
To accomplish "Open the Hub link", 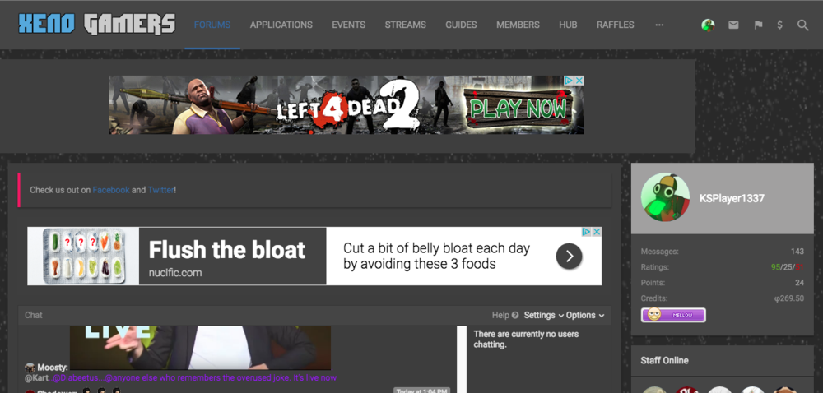I will (568, 25).
